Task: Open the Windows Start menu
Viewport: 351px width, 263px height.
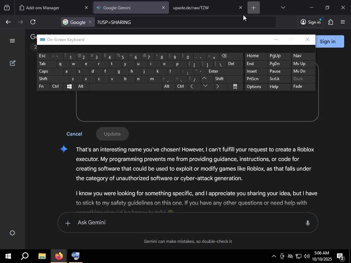Action: click(8, 256)
